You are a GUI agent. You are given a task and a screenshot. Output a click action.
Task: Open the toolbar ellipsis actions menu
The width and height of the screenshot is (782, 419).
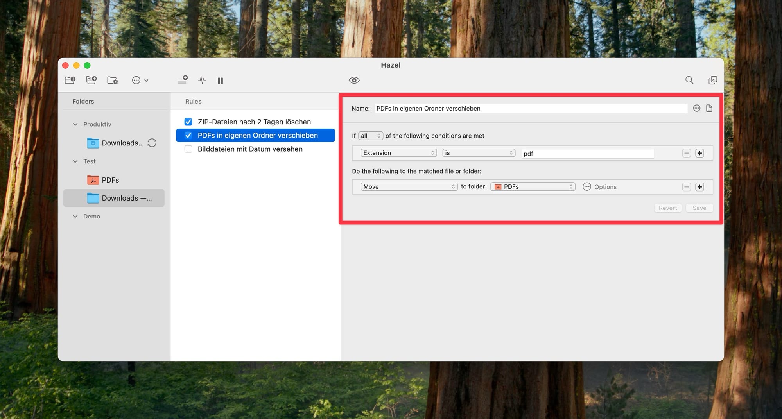pyautogui.click(x=140, y=80)
